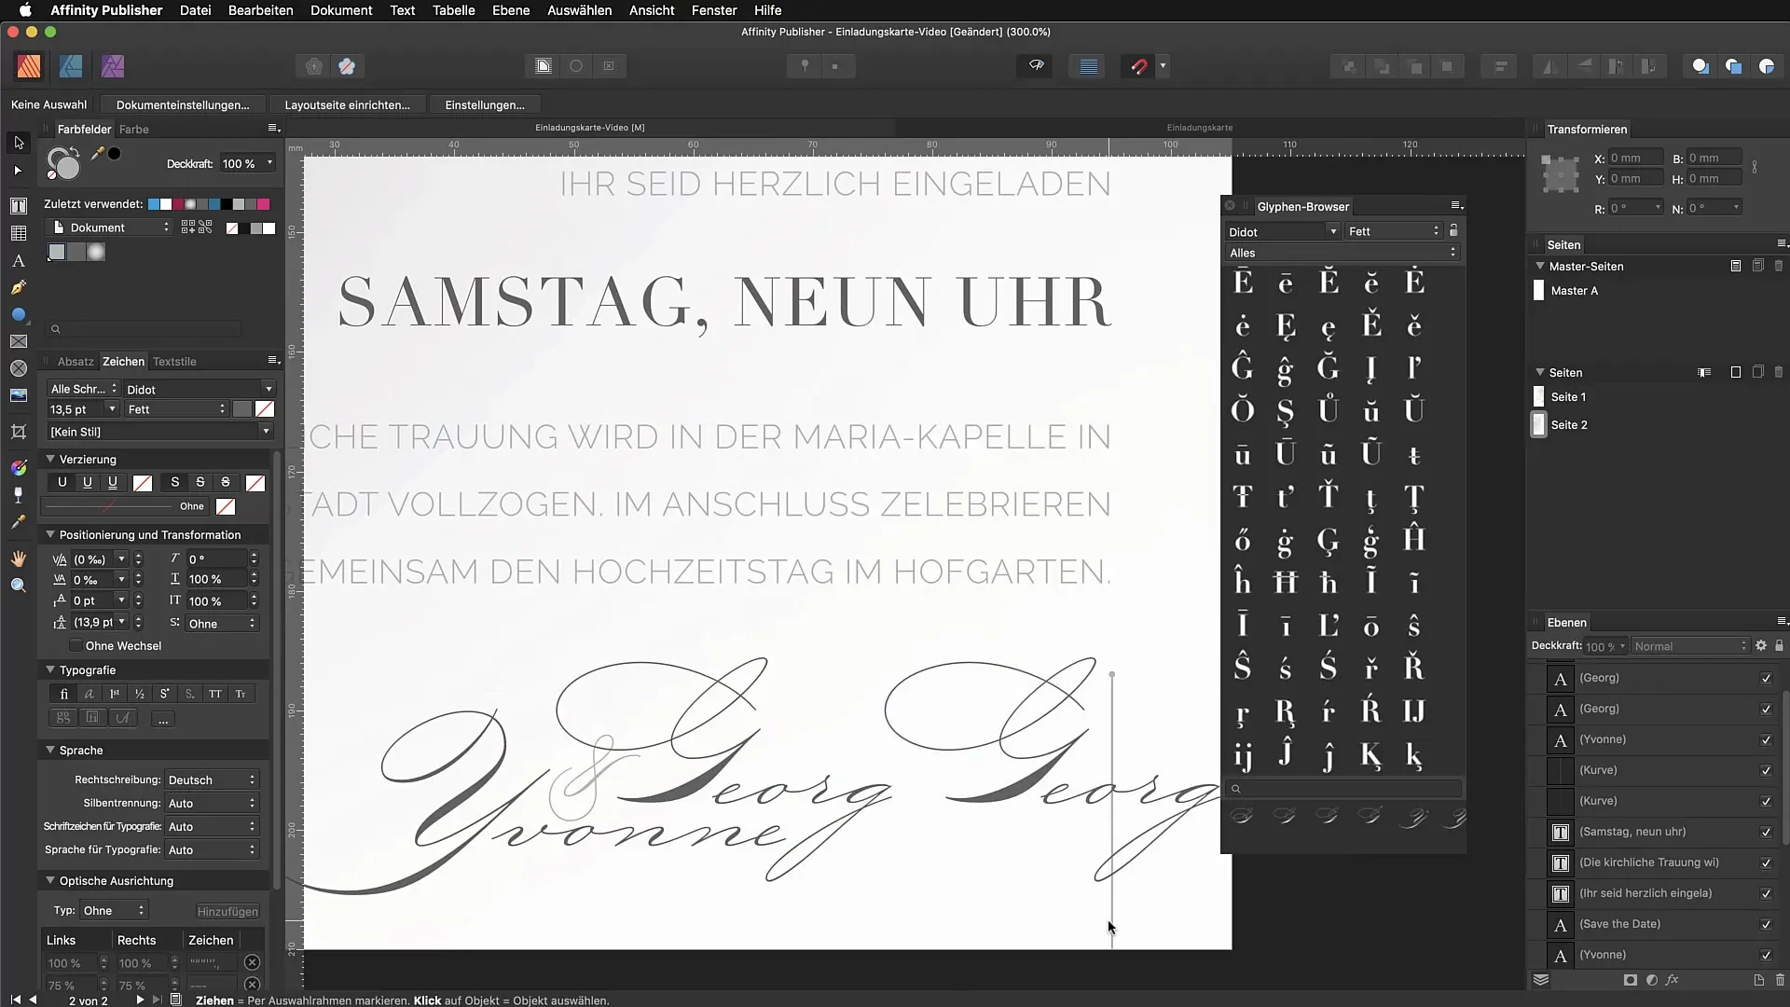Toggle visibility of first (Kurve) layer
The image size is (1790, 1007).
click(1766, 771)
